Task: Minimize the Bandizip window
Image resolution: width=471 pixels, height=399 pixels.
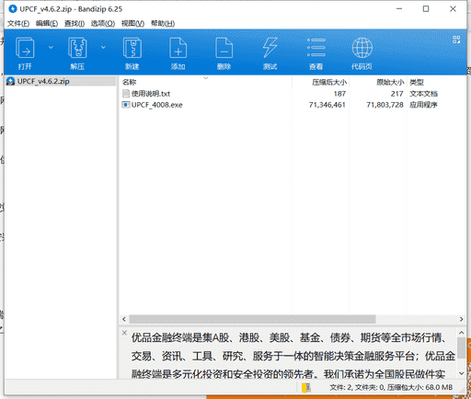Action: pos(399,9)
